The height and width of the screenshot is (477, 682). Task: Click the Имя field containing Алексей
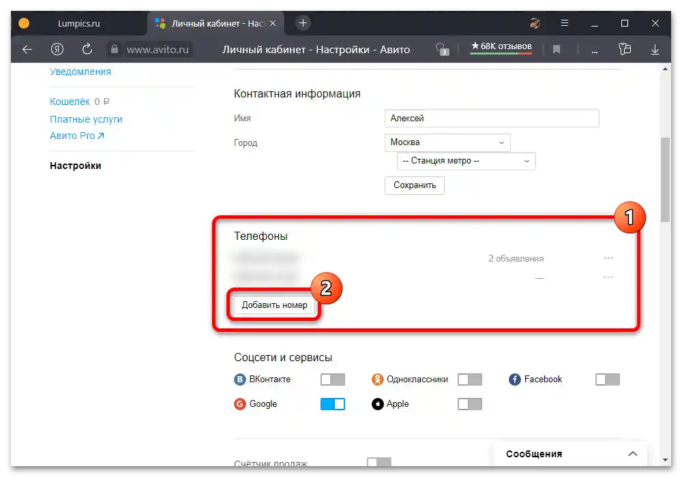(492, 118)
